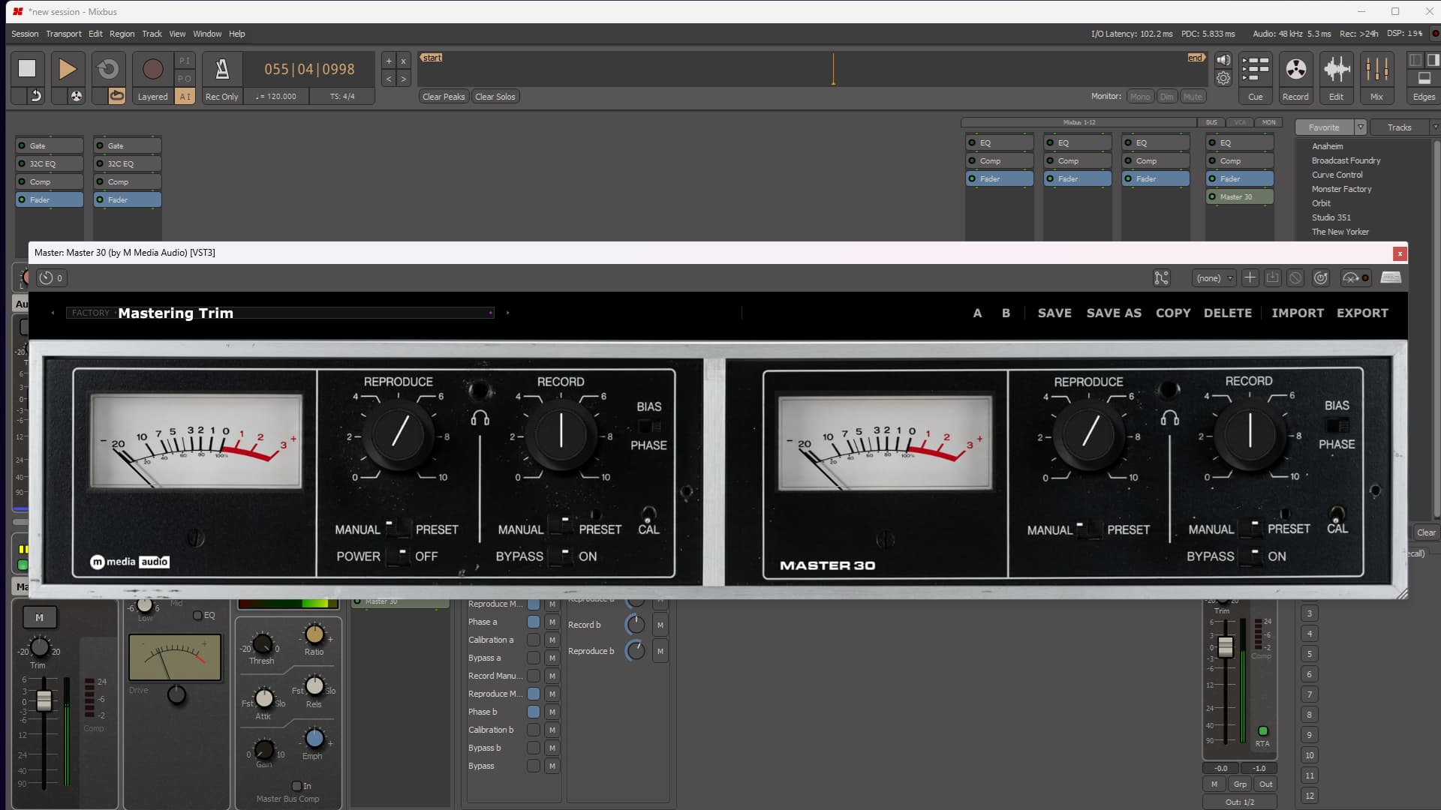Enable the Master Bus Comp In checkbox
The image size is (1441, 810).
(296, 786)
